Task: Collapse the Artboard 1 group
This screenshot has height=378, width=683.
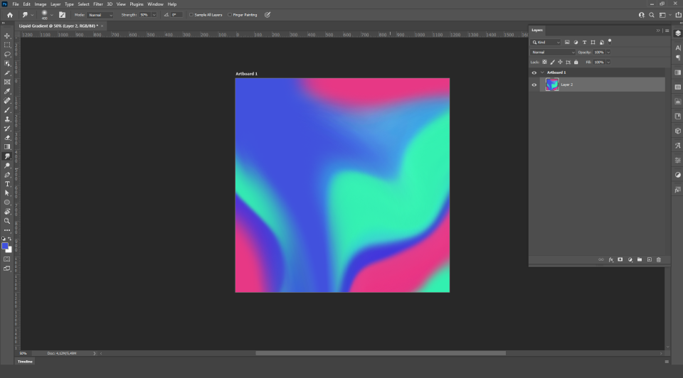Action: tap(542, 72)
